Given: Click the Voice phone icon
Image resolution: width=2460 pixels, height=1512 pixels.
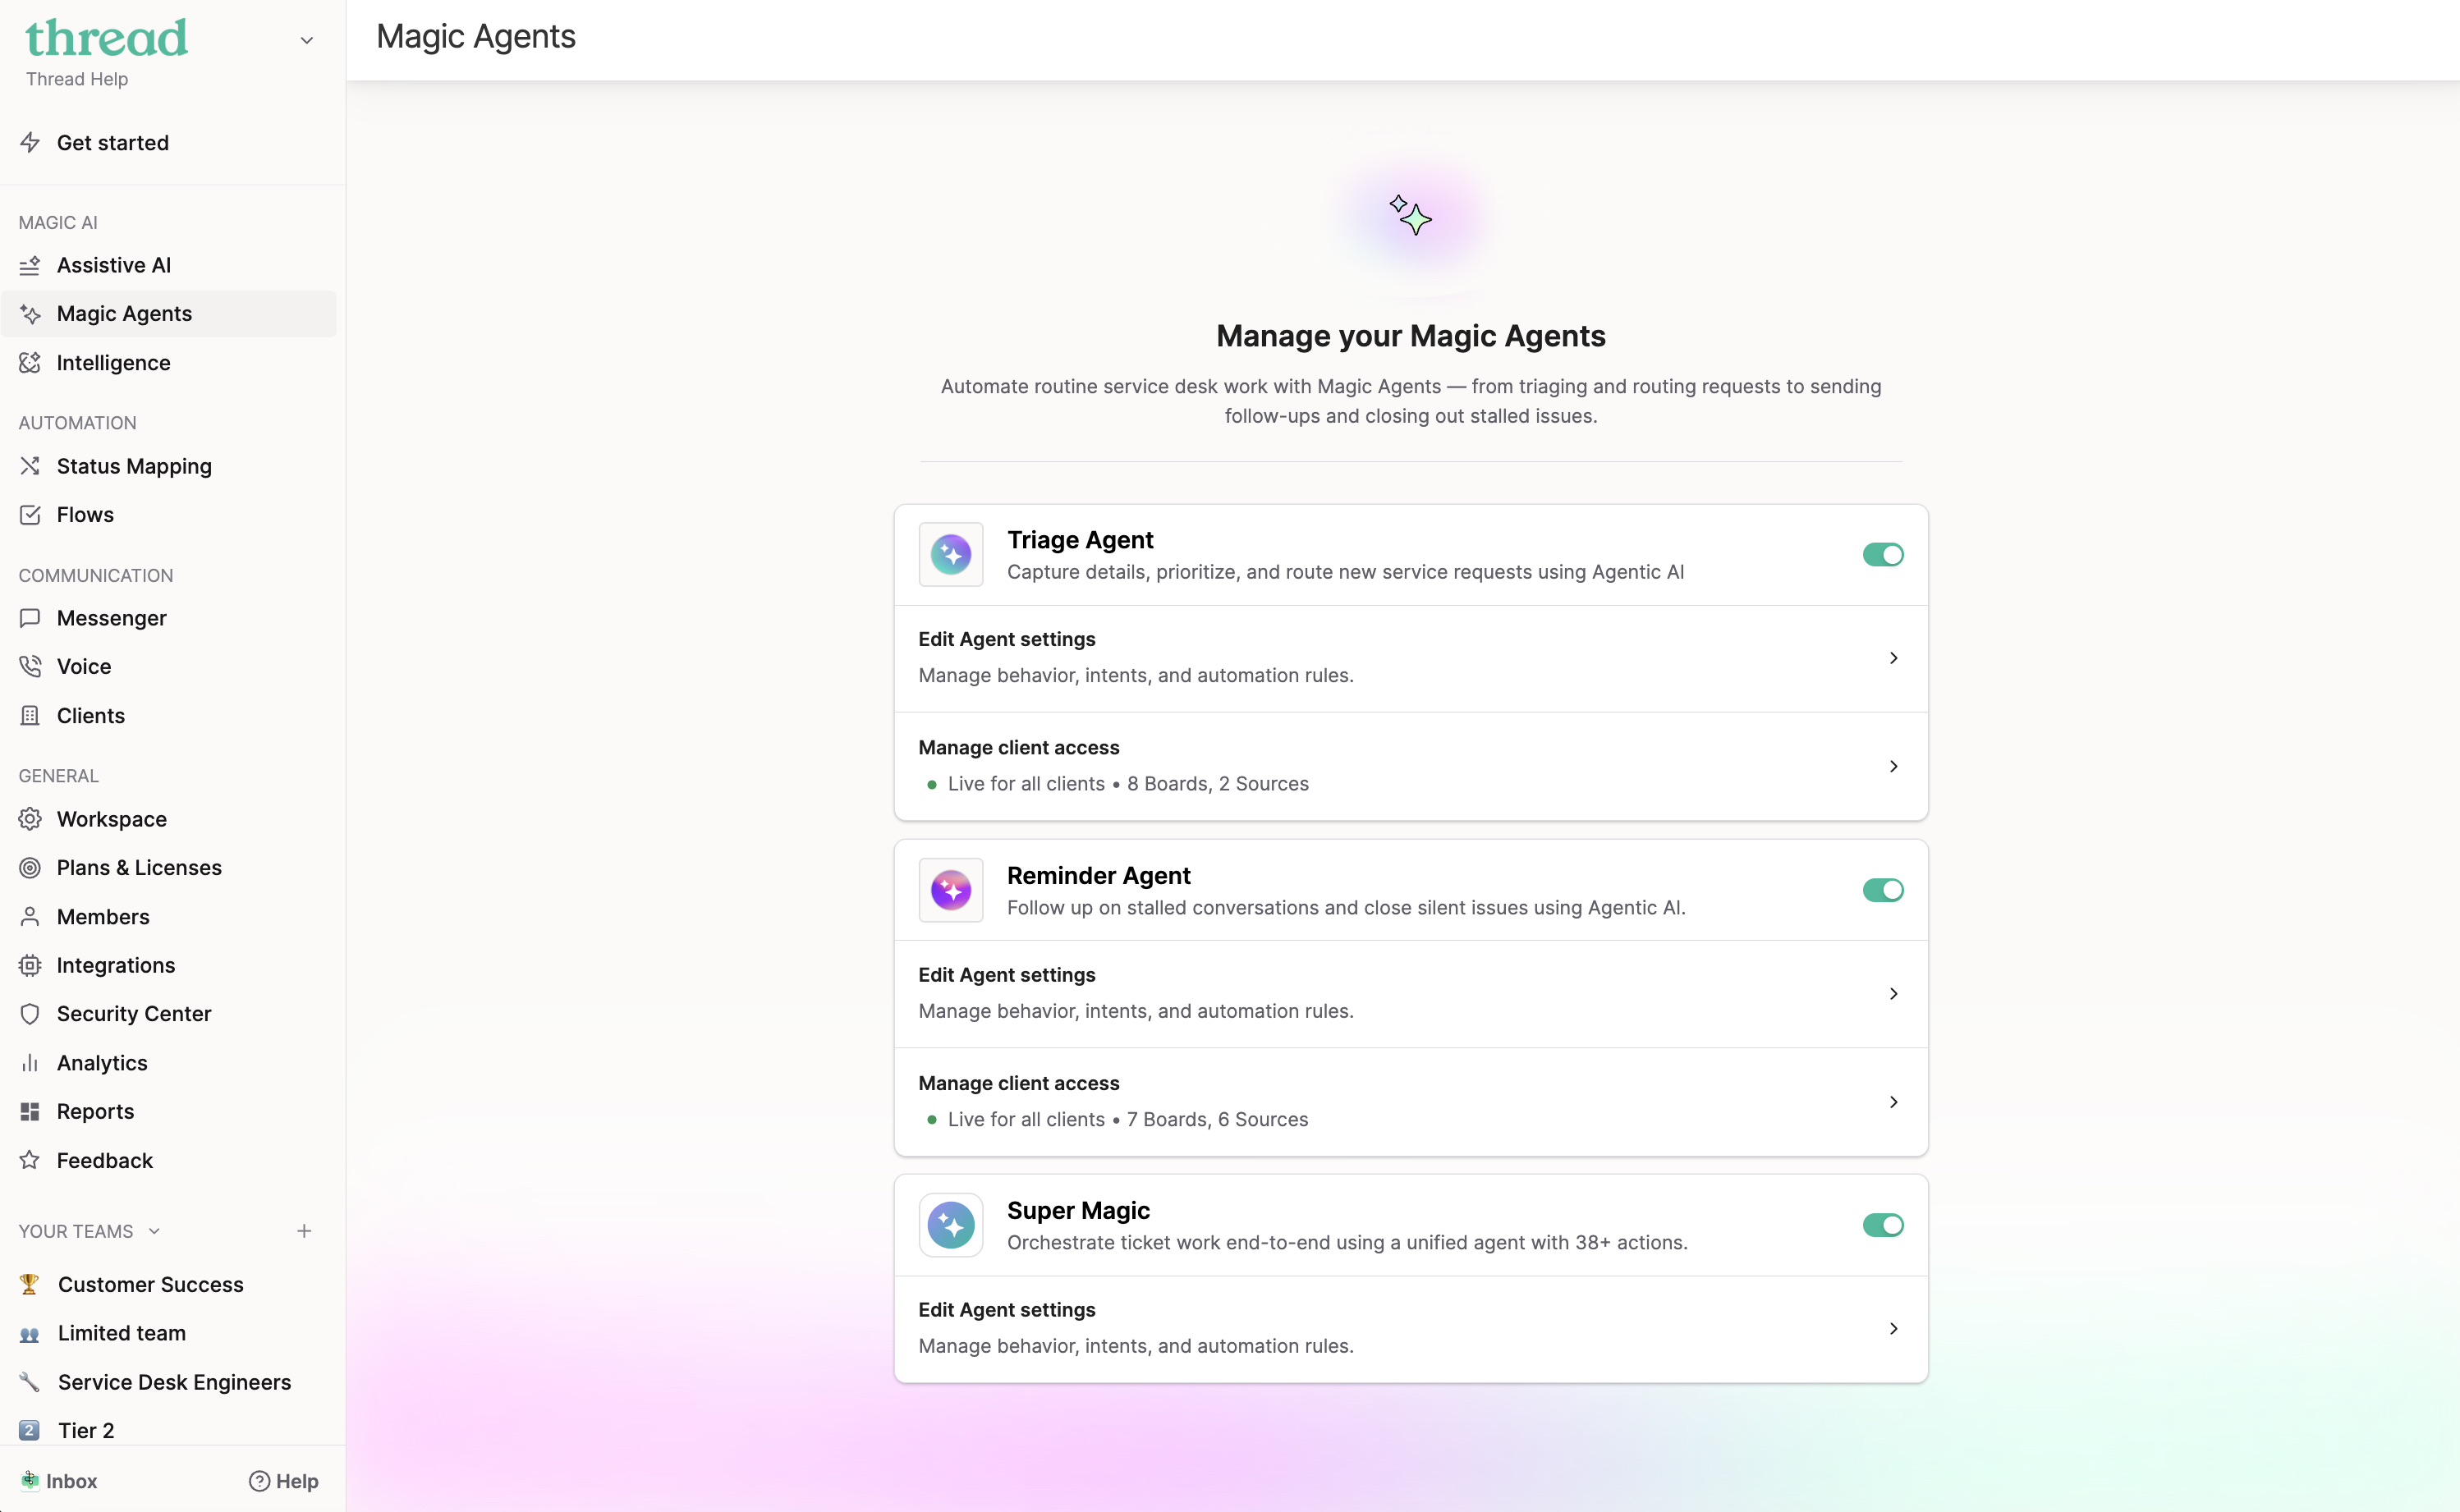Looking at the screenshot, I should coord(30,666).
